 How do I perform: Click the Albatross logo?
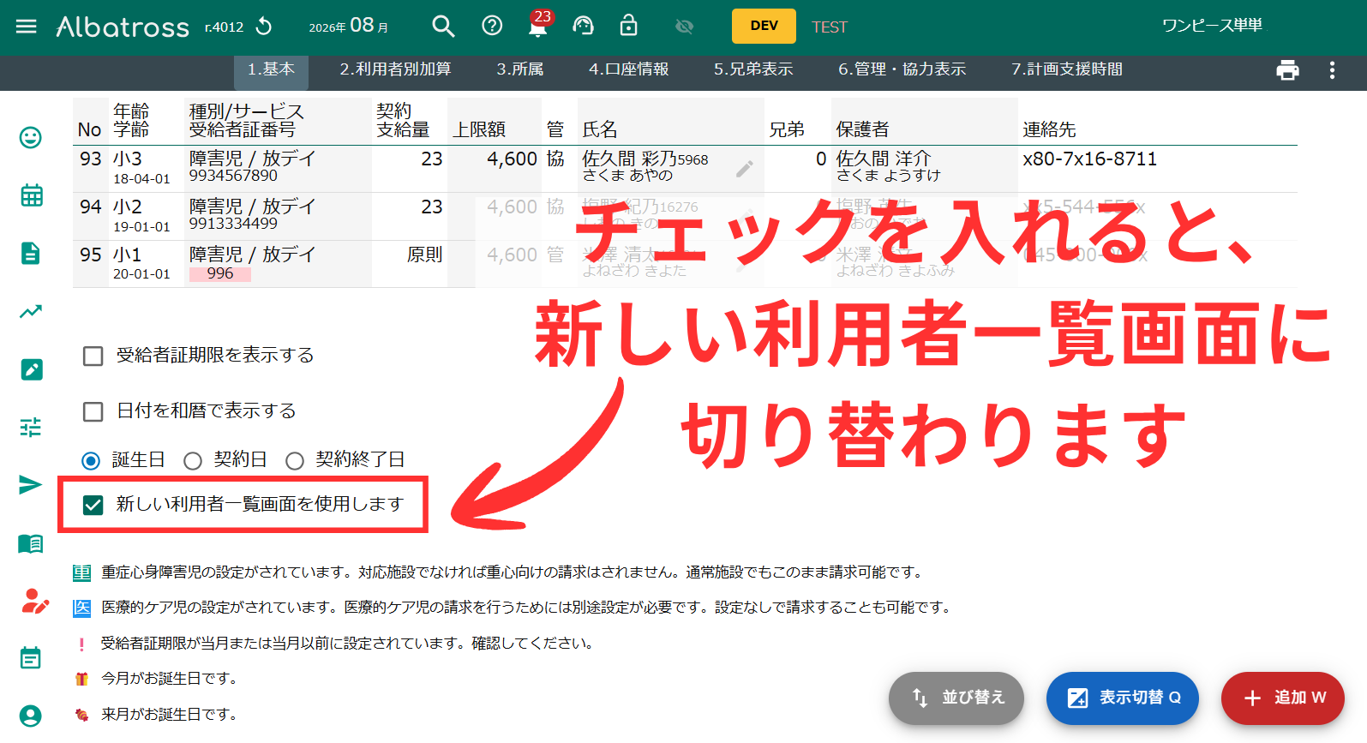pos(123,27)
